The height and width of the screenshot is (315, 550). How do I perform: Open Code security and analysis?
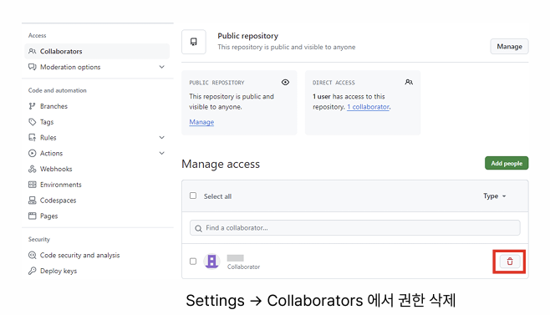pos(79,256)
